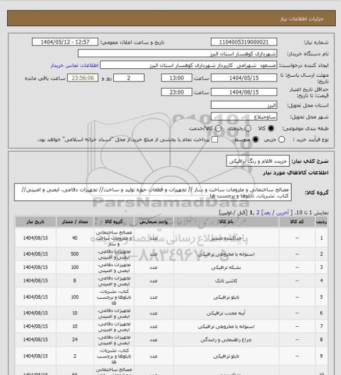Screen dimensions: 341x375
Task: Click the کد کالا column header
Action: pos(297,222)
